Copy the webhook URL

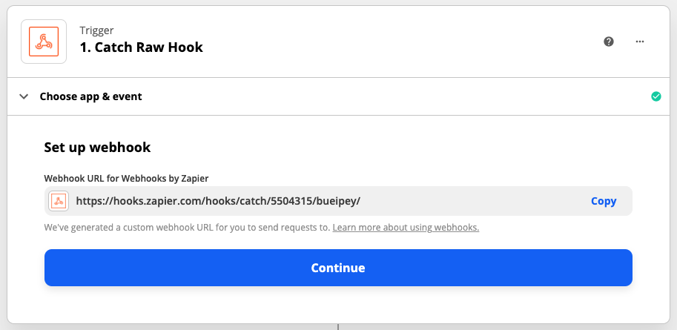click(603, 201)
